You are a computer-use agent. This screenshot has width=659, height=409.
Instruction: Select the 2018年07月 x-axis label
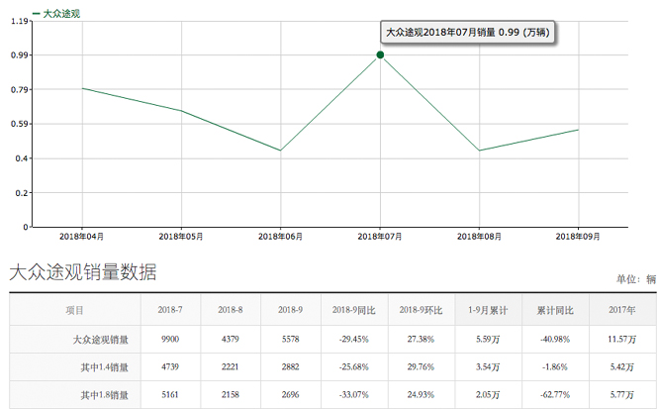(380, 237)
